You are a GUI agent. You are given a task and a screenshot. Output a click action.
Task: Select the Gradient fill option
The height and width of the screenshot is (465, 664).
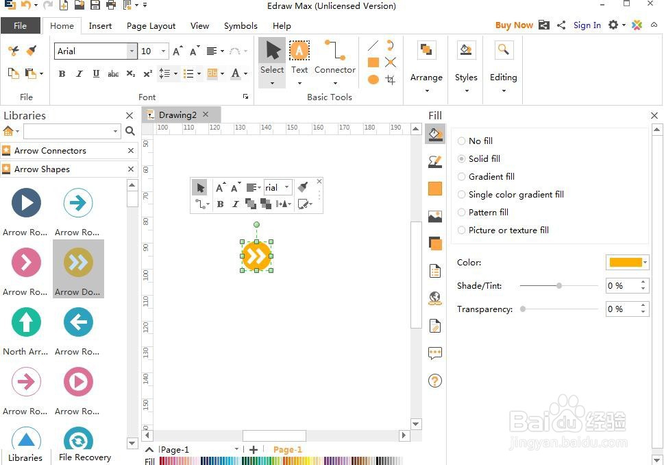(486, 176)
